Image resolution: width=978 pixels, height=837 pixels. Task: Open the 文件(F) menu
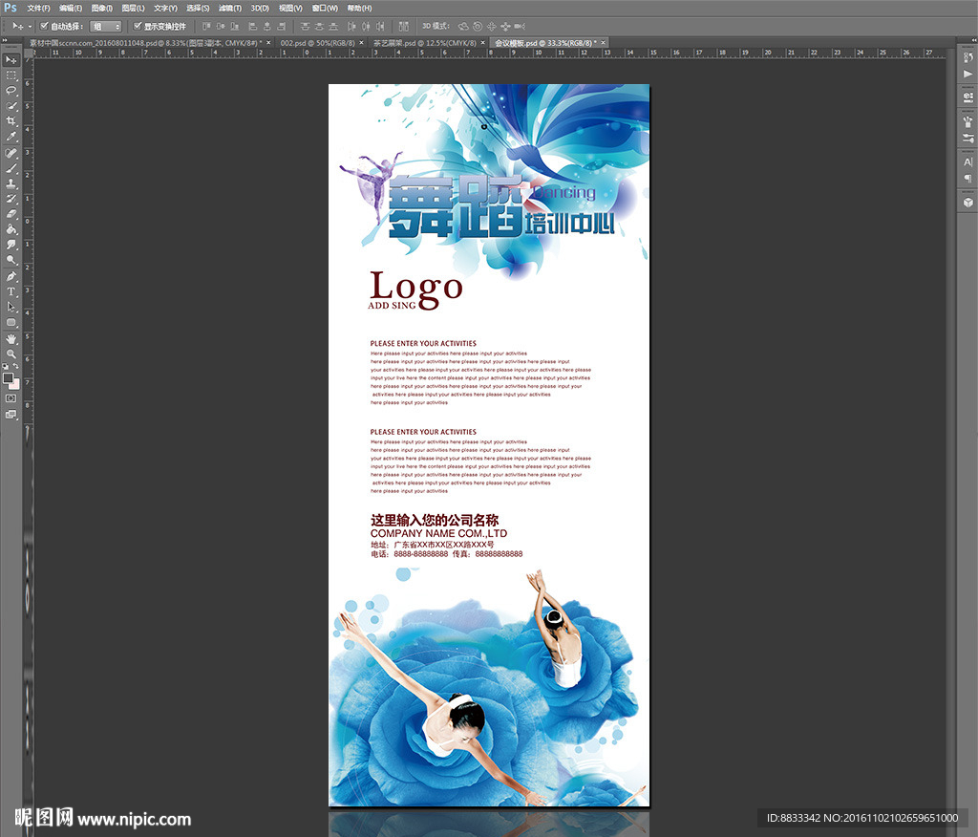coord(38,8)
